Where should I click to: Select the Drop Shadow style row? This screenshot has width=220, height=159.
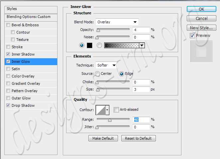[x=31, y=105]
